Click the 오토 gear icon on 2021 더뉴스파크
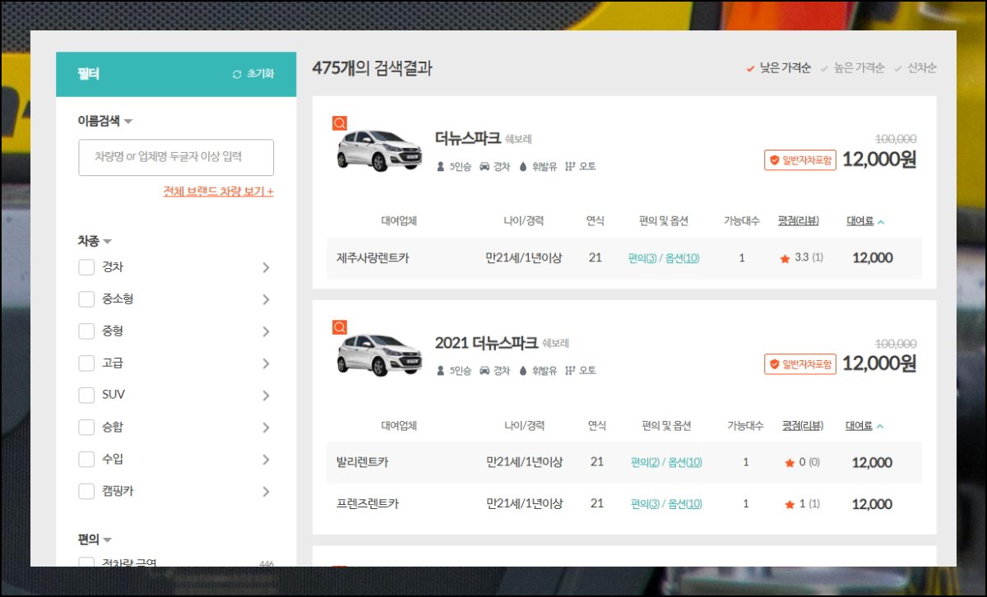The width and height of the screenshot is (987, 597). tap(570, 371)
